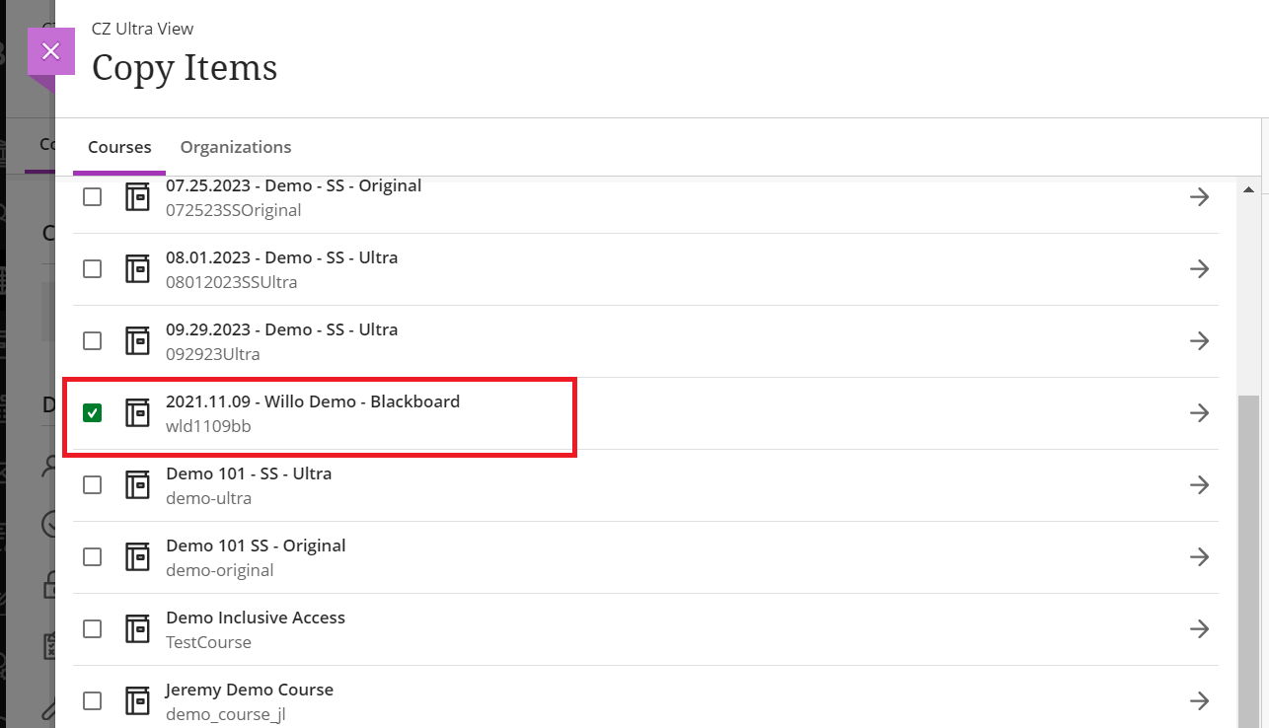
Task: Click the course icon beside 08.01.2023 Demo SS Ultra
Action: 138,268
